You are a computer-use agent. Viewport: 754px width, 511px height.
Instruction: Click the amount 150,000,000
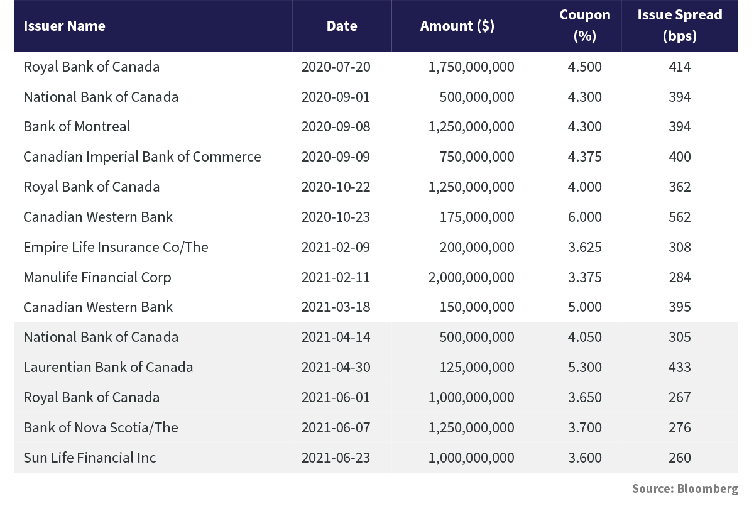[477, 307]
